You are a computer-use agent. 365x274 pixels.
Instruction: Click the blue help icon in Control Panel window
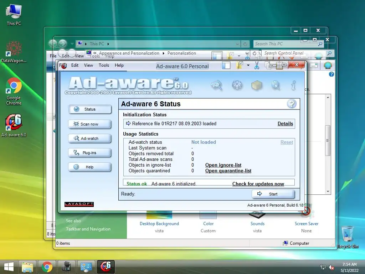(x=331, y=74)
